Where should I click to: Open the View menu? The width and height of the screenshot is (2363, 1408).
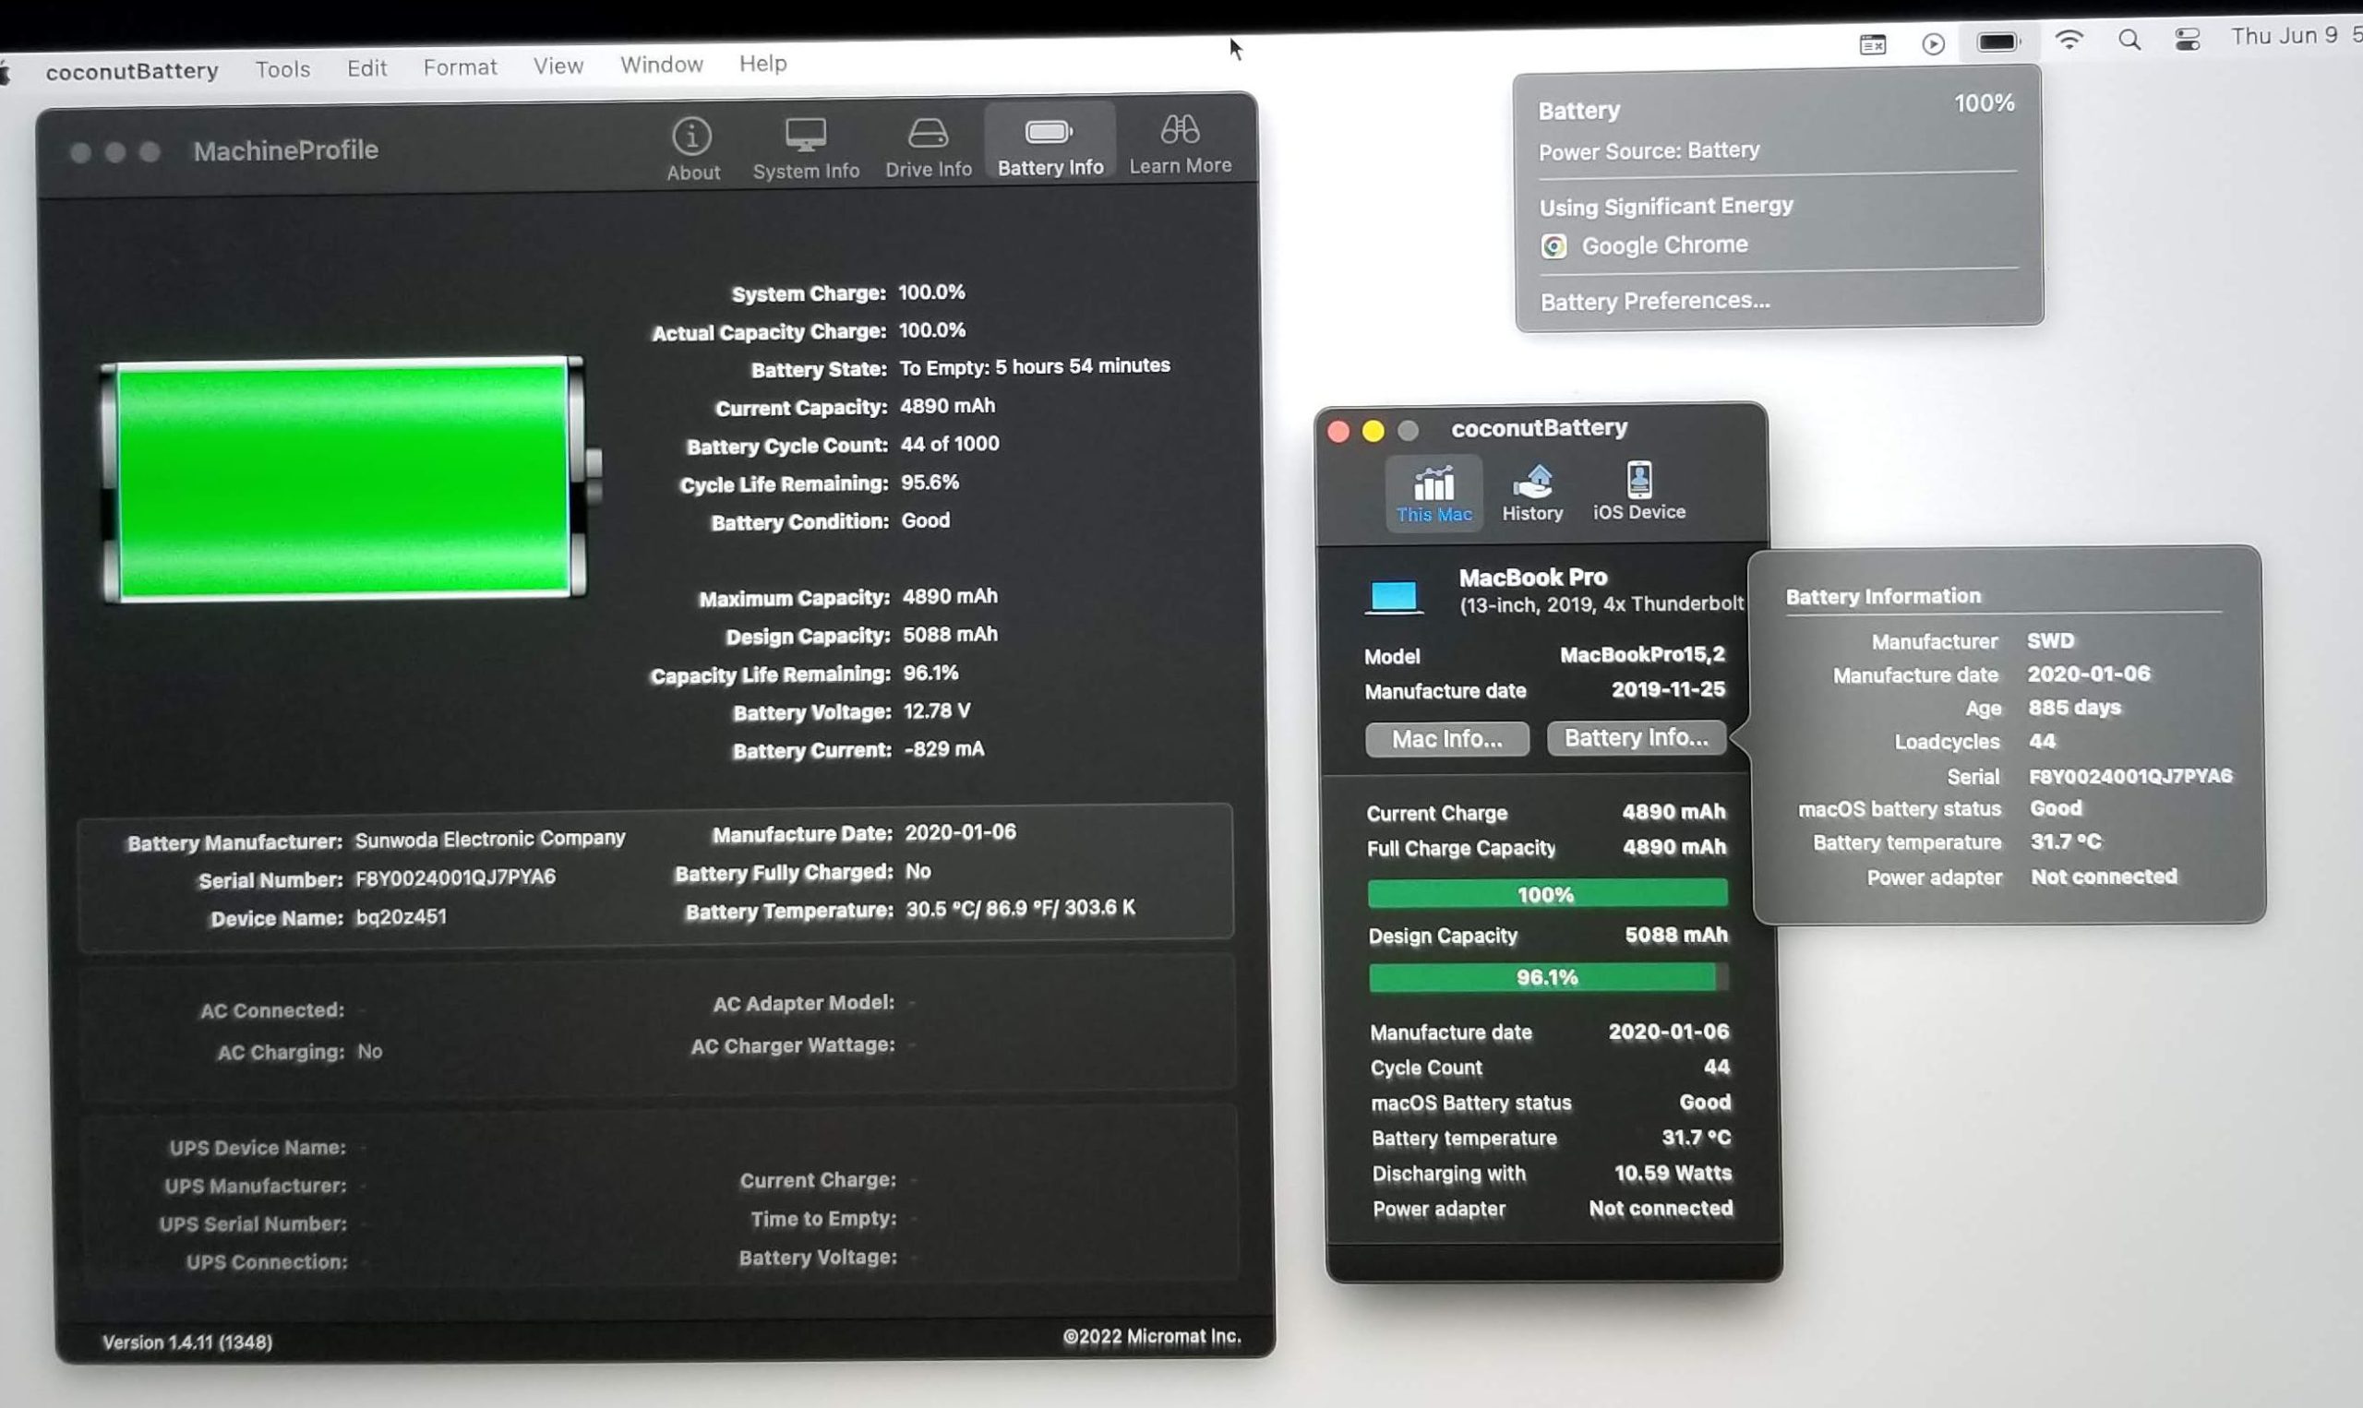(558, 66)
